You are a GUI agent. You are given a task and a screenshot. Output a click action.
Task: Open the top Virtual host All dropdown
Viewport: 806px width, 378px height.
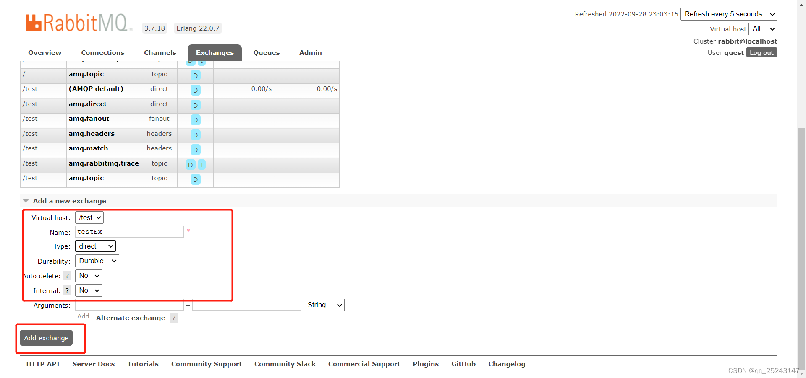pos(763,29)
